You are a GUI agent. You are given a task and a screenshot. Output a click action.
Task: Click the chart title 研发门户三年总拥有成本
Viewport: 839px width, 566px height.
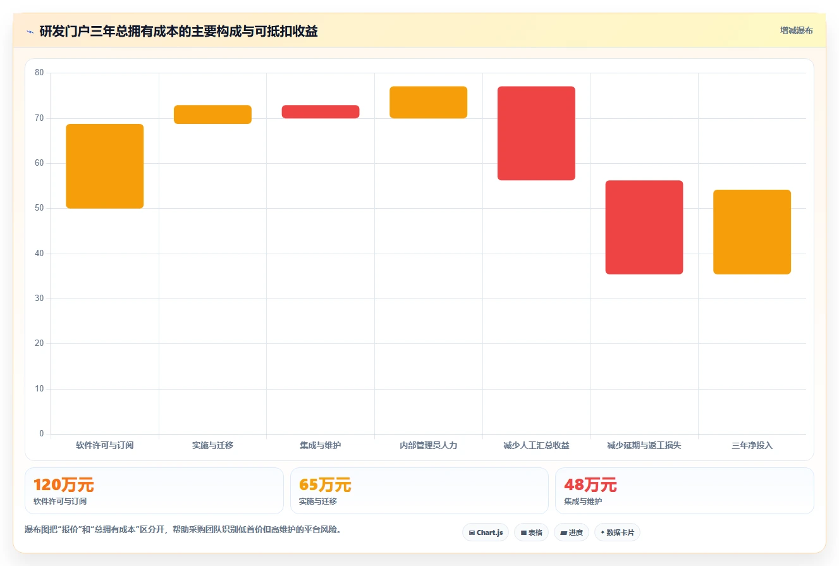[178, 32]
